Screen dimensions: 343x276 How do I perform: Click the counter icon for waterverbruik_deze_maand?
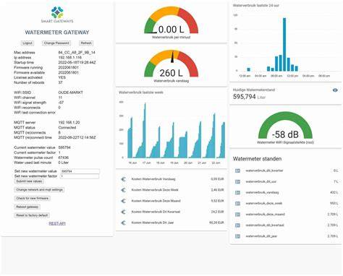coord(237,215)
